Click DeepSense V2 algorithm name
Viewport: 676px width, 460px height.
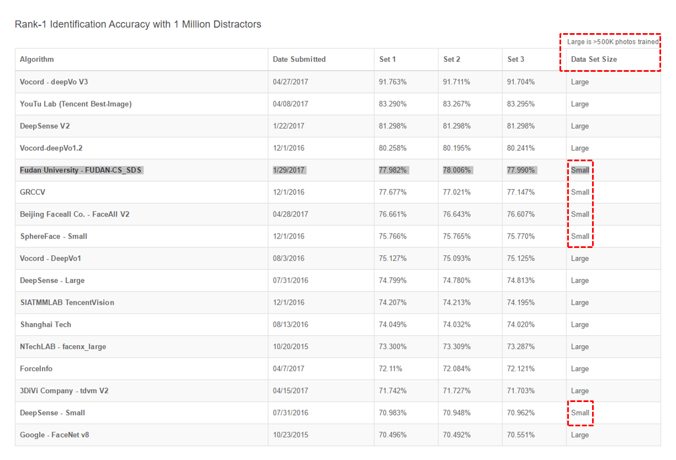pyautogui.click(x=45, y=126)
